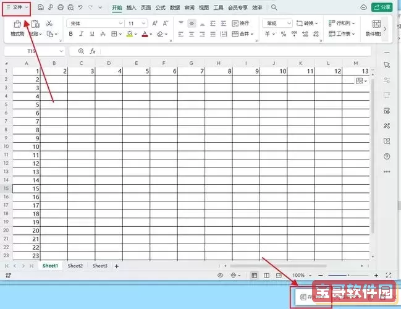Screen dimensions: 401x309
Task: Click the full screen icon in status bar
Action: [389, 275]
